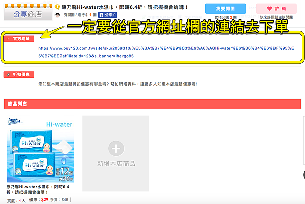Click the 商品列表 section header
Image resolution: width=305 pixels, height=204 pixels.
pyautogui.click(x=152, y=104)
